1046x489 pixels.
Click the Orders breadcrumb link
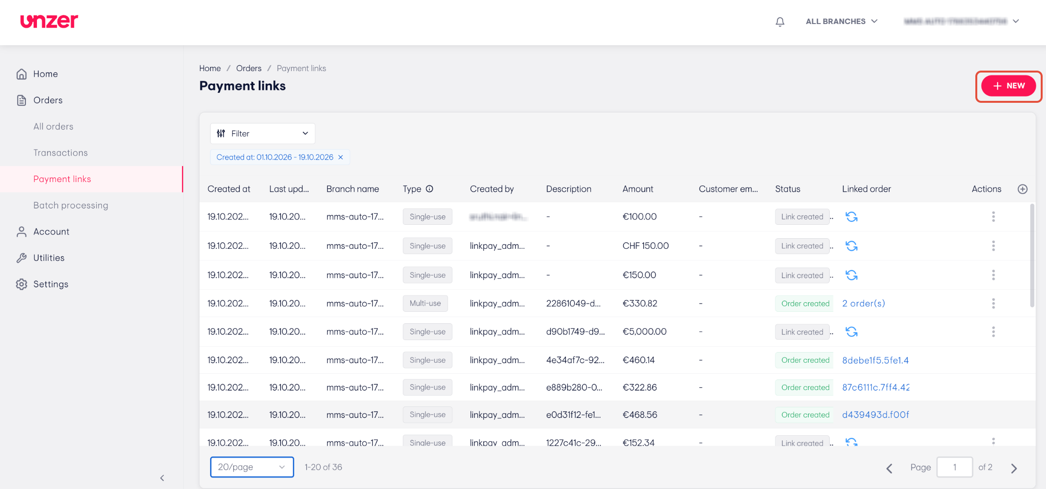click(249, 68)
